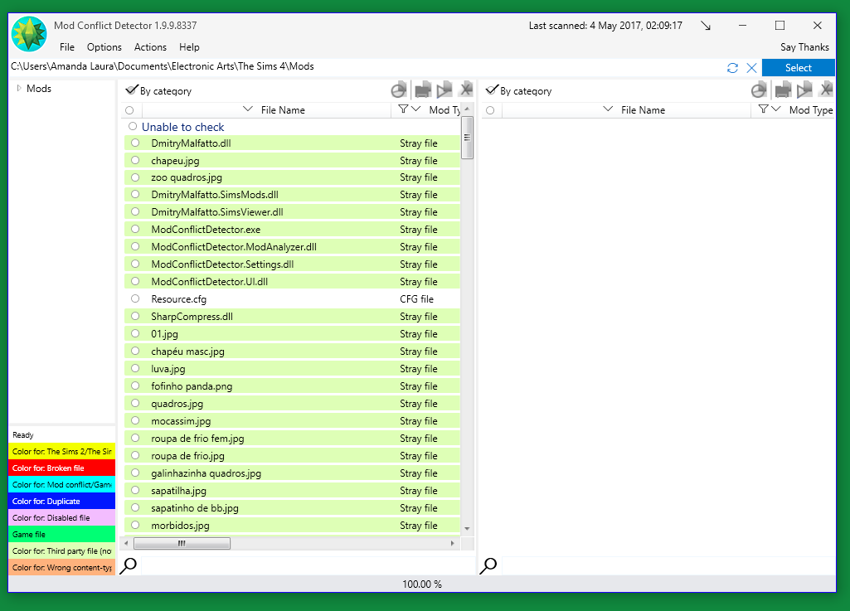Image resolution: width=850 pixels, height=611 pixels.
Task: Click the left panel arrow-flag icon
Action: (x=444, y=90)
